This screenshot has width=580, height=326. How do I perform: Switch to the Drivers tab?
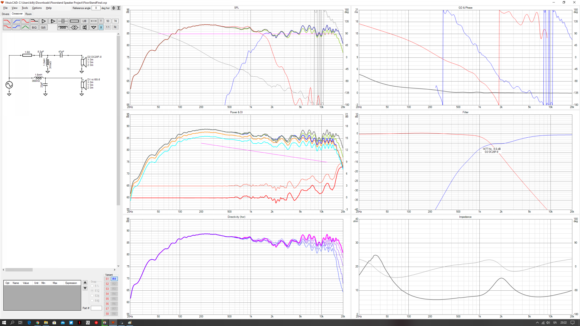coord(5,14)
